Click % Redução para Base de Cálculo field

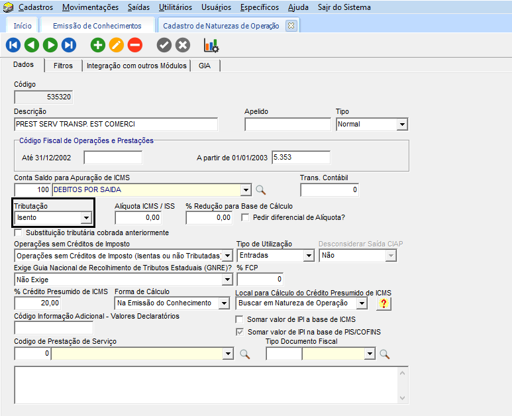[x=209, y=217]
